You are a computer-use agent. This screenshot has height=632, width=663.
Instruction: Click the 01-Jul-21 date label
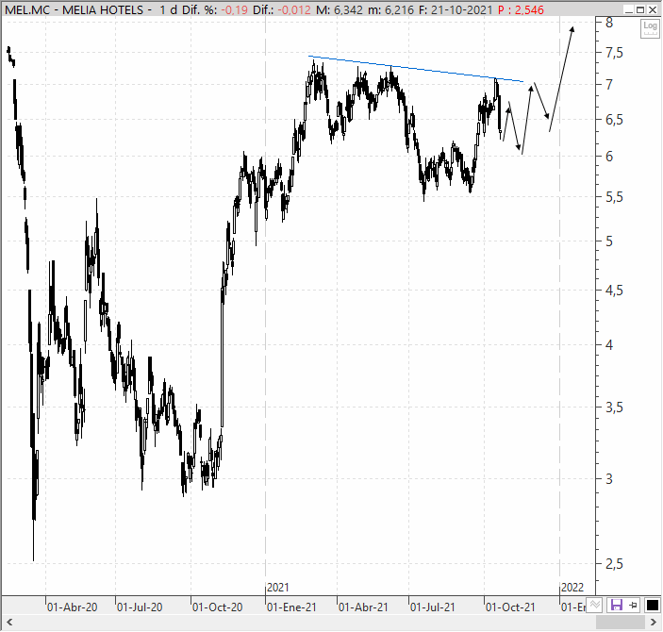point(433,607)
